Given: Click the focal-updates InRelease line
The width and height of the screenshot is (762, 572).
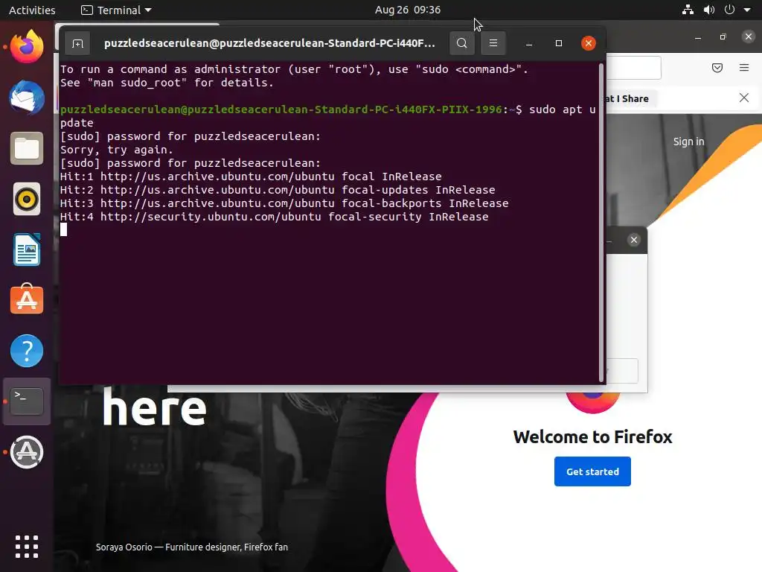Looking at the screenshot, I should [278, 190].
